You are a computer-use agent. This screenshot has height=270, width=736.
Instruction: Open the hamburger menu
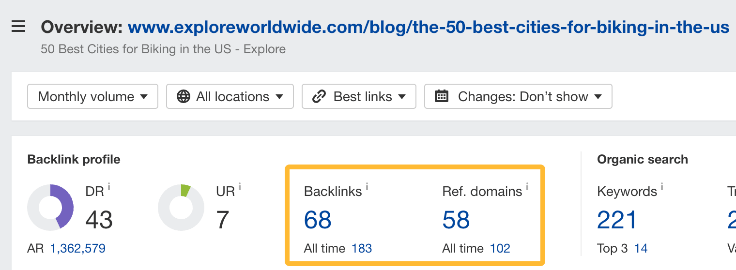tap(18, 27)
